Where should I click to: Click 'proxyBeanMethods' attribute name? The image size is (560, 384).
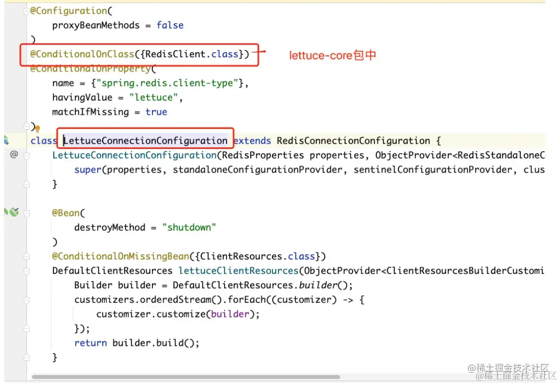tap(96, 25)
